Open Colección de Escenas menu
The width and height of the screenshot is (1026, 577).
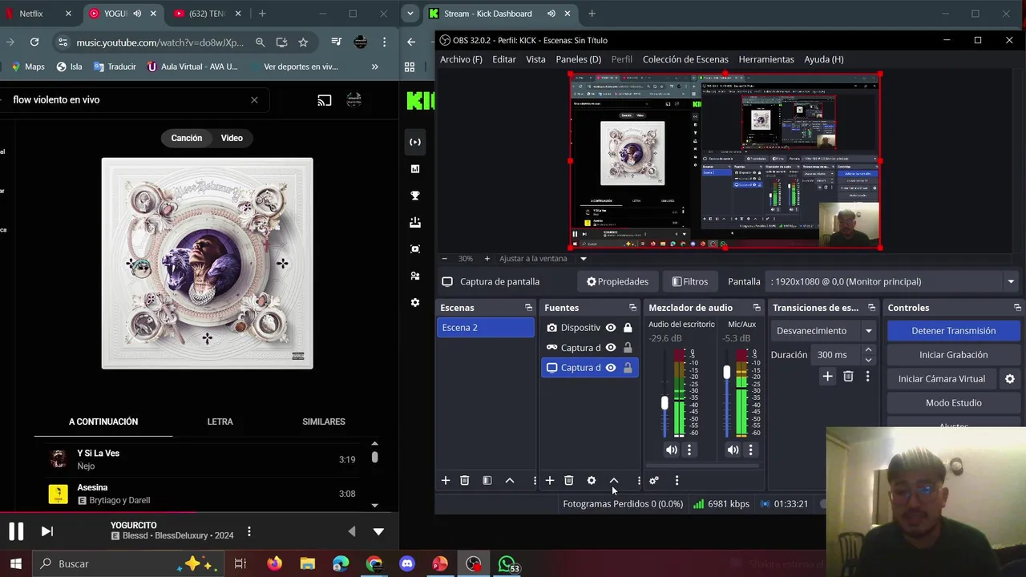pyautogui.click(x=685, y=59)
